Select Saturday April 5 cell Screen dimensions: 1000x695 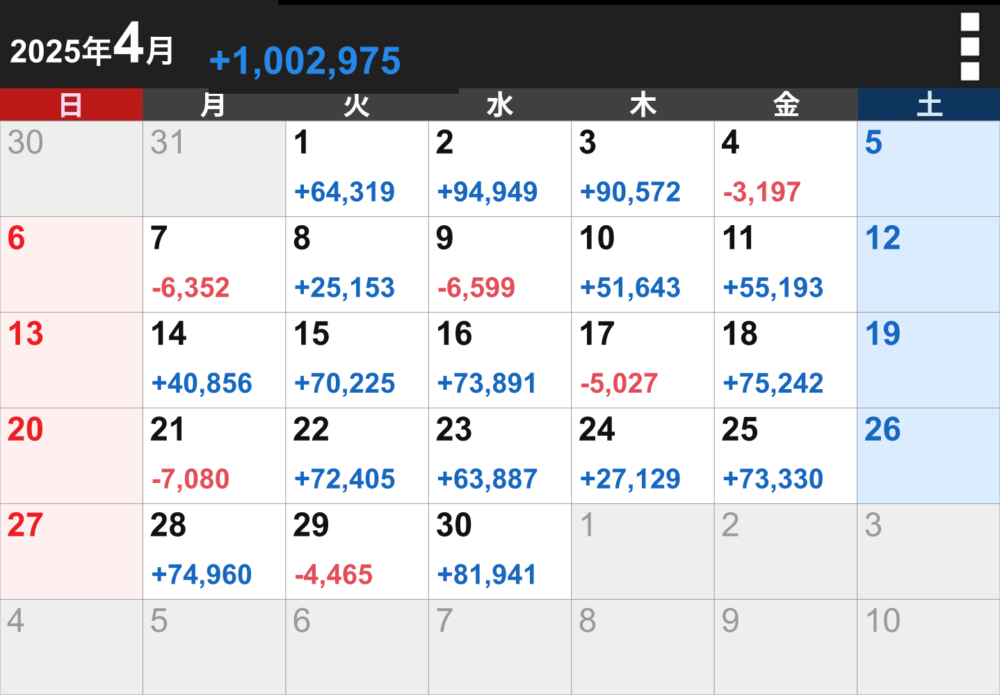pyautogui.click(x=929, y=169)
